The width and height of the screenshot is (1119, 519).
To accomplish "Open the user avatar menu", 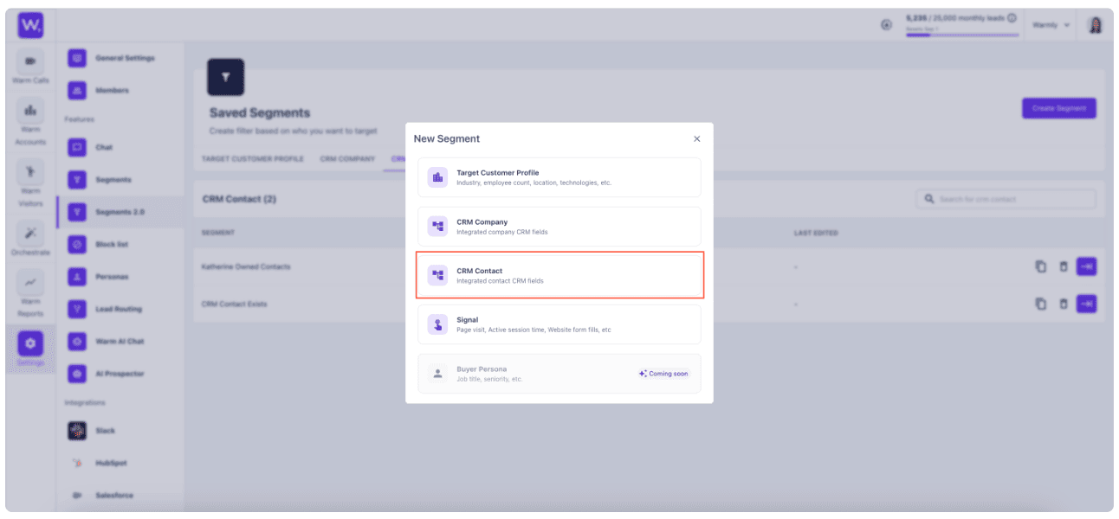I will (x=1096, y=25).
